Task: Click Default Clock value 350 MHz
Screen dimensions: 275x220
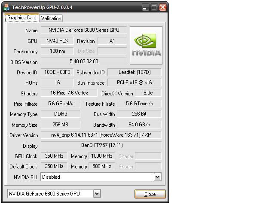Action: [x=54, y=166]
